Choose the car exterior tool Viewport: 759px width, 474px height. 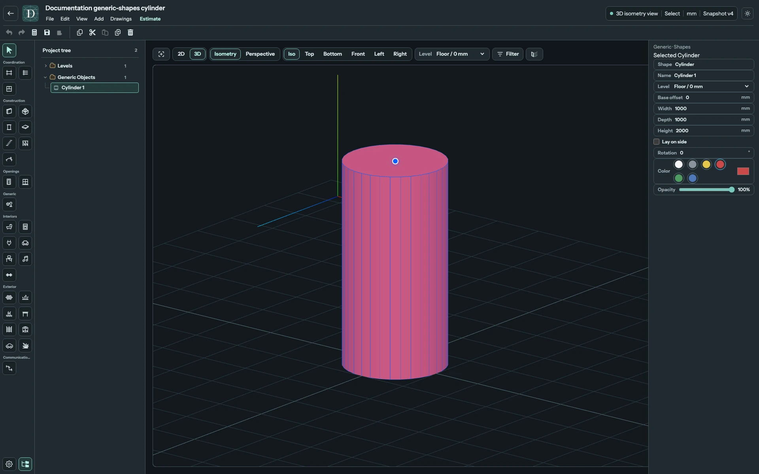(x=9, y=346)
